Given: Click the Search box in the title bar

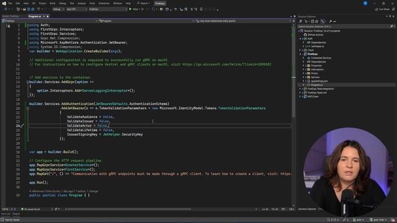Looking at the screenshot, I should click(x=143, y=3).
